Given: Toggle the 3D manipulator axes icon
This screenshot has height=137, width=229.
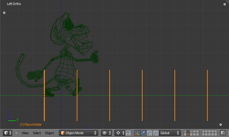Looking at the screenshot, I should tap(137, 133).
